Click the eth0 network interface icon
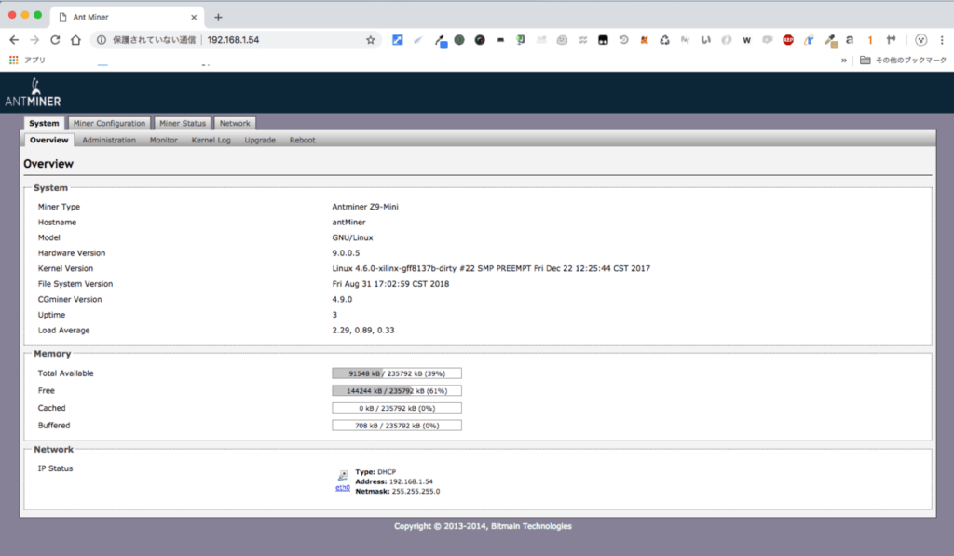The height and width of the screenshot is (556, 954). tap(343, 480)
